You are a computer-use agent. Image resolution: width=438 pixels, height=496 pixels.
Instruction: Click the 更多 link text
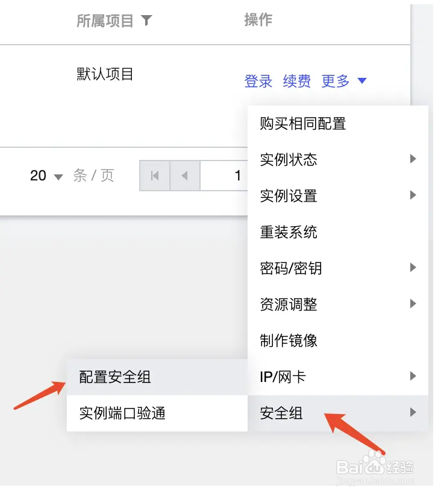[336, 81]
